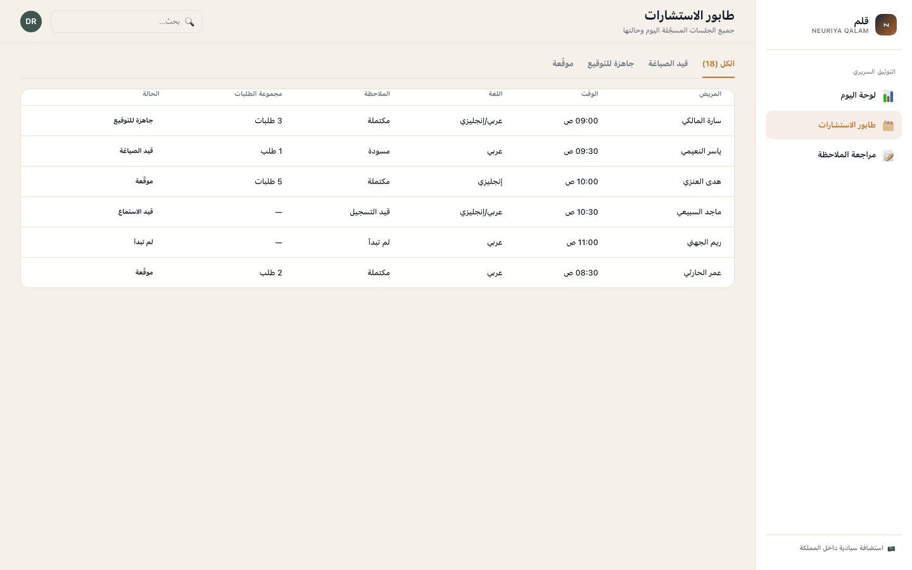Click الحالة column header
Screen dimensions: 912x570
[x=151, y=94]
